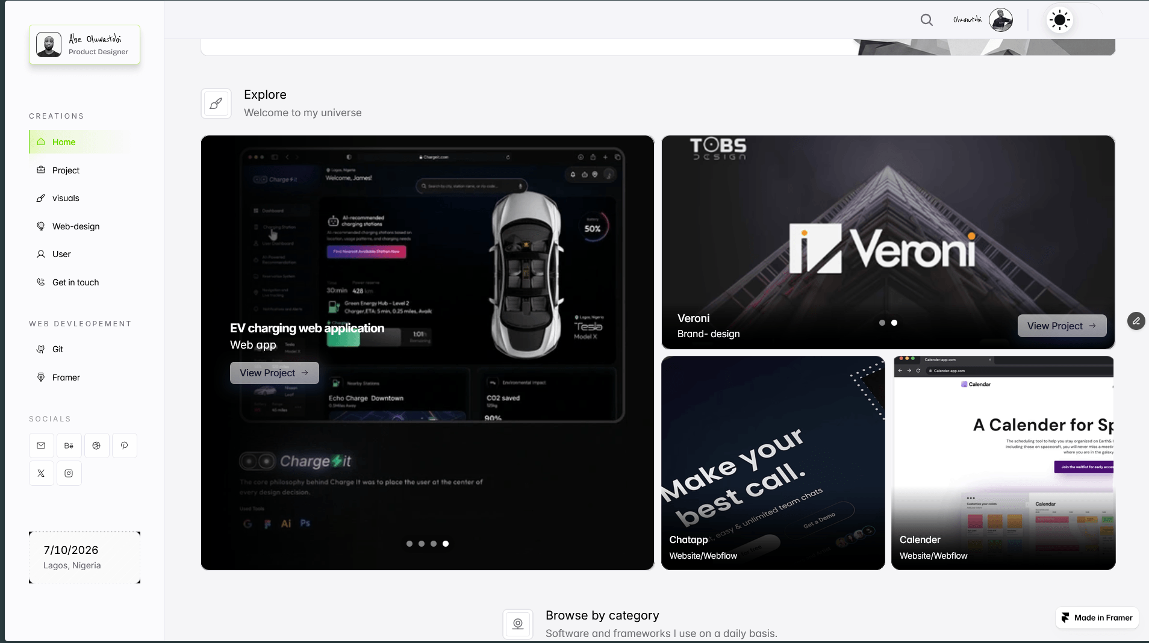
Task: Select the first slide dot on EV charging card
Action: click(409, 544)
